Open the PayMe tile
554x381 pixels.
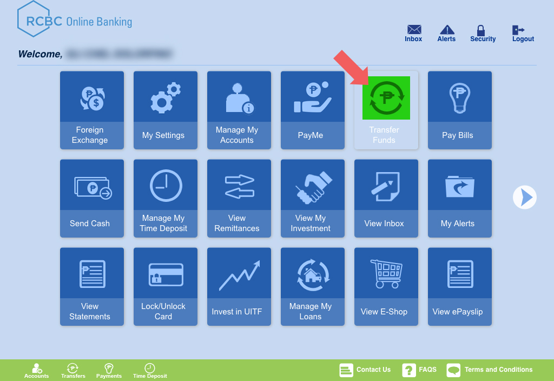point(312,110)
